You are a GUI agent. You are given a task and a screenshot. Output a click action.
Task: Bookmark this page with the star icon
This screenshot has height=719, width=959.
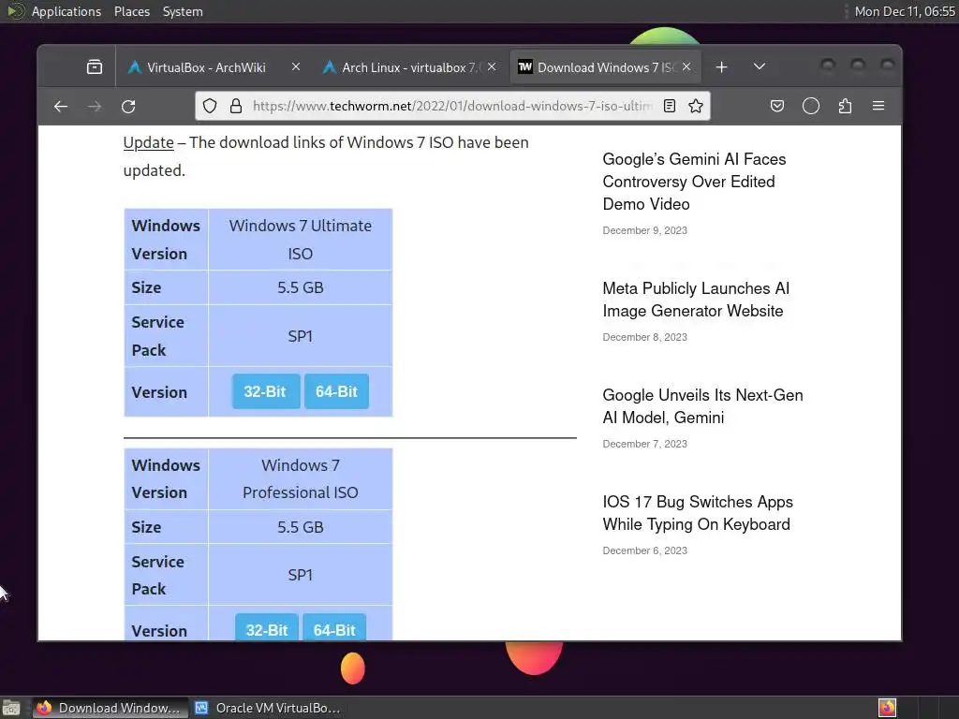tap(696, 106)
